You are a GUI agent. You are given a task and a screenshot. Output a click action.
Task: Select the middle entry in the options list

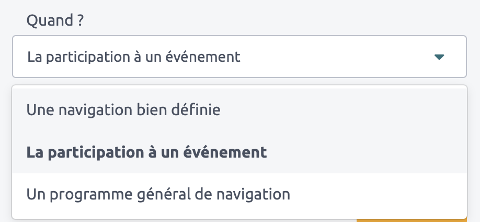pos(147,152)
